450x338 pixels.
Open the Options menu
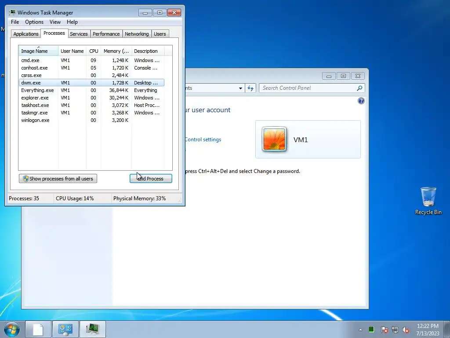point(34,22)
